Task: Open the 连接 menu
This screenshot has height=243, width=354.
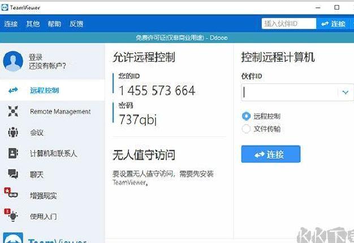Action: point(11,24)
